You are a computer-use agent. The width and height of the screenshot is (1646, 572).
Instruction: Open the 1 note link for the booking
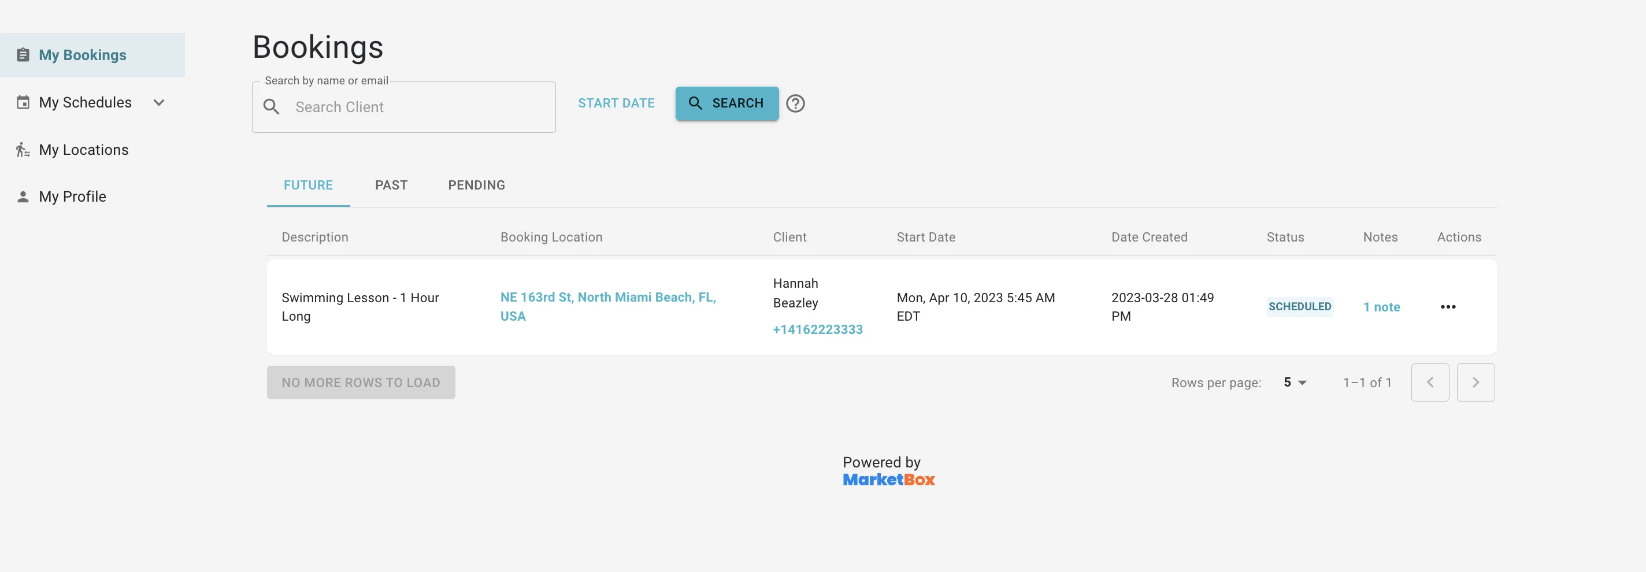point(1382,306)
